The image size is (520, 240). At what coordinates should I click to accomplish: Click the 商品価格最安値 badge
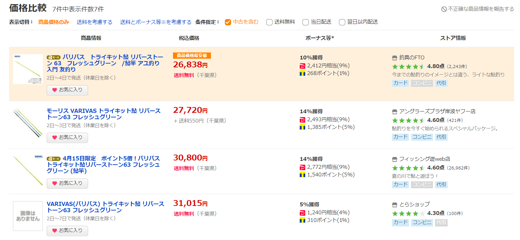[192, 56]
